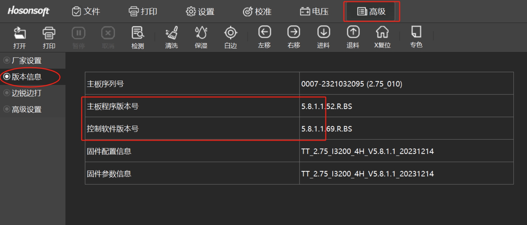Open the 设置 settings tab
Screen dimensions: 527x225
coord(200,12)
